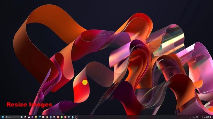Open the notification bell in tray
This screenshot has width=213, height=119.
click(211, 117)
